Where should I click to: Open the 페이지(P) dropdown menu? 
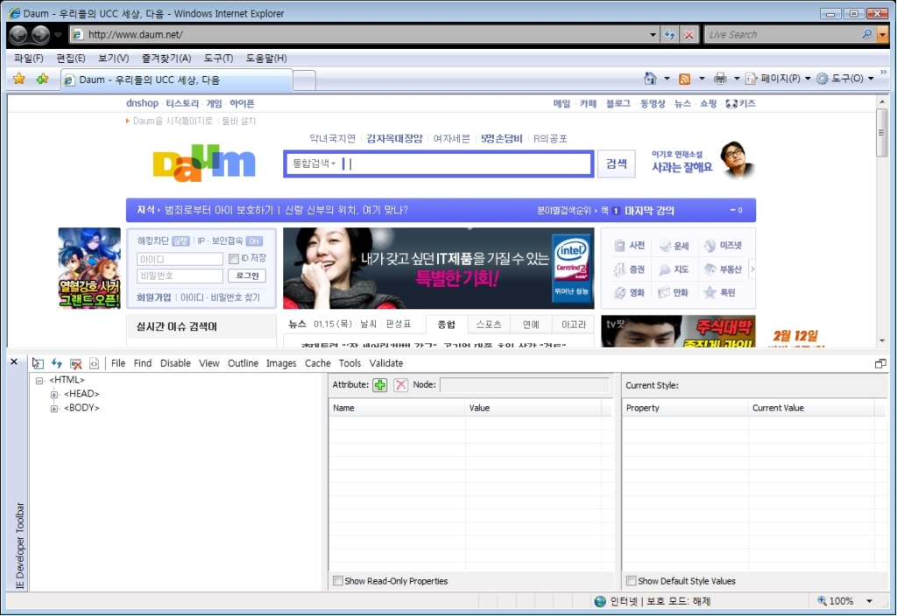(779, 78)
